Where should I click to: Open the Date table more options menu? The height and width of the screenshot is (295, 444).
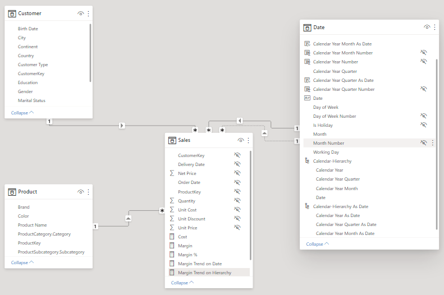(x=434, y=27)
